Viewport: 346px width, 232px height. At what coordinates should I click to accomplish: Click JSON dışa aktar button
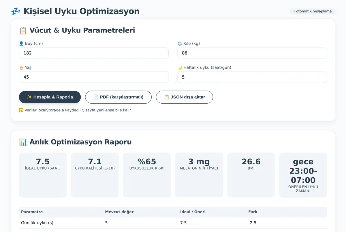click(185, 97)
